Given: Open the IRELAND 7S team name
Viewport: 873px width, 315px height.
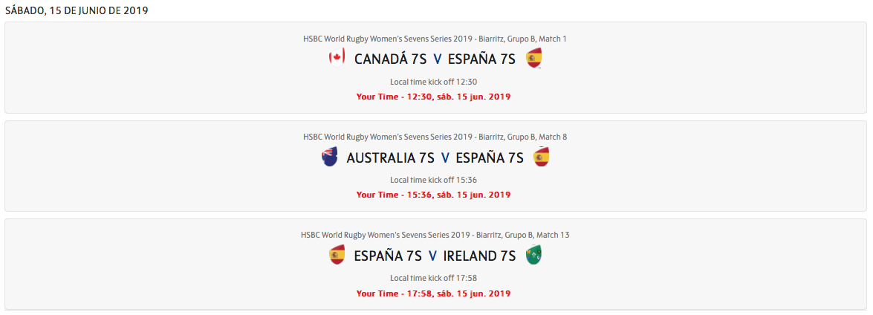Looking at the screenshot, I should (x=479, y=256).
